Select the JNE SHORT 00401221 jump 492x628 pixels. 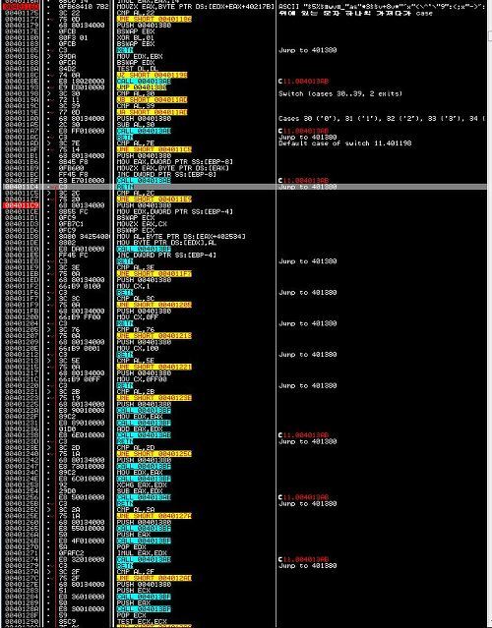(154, 367)
